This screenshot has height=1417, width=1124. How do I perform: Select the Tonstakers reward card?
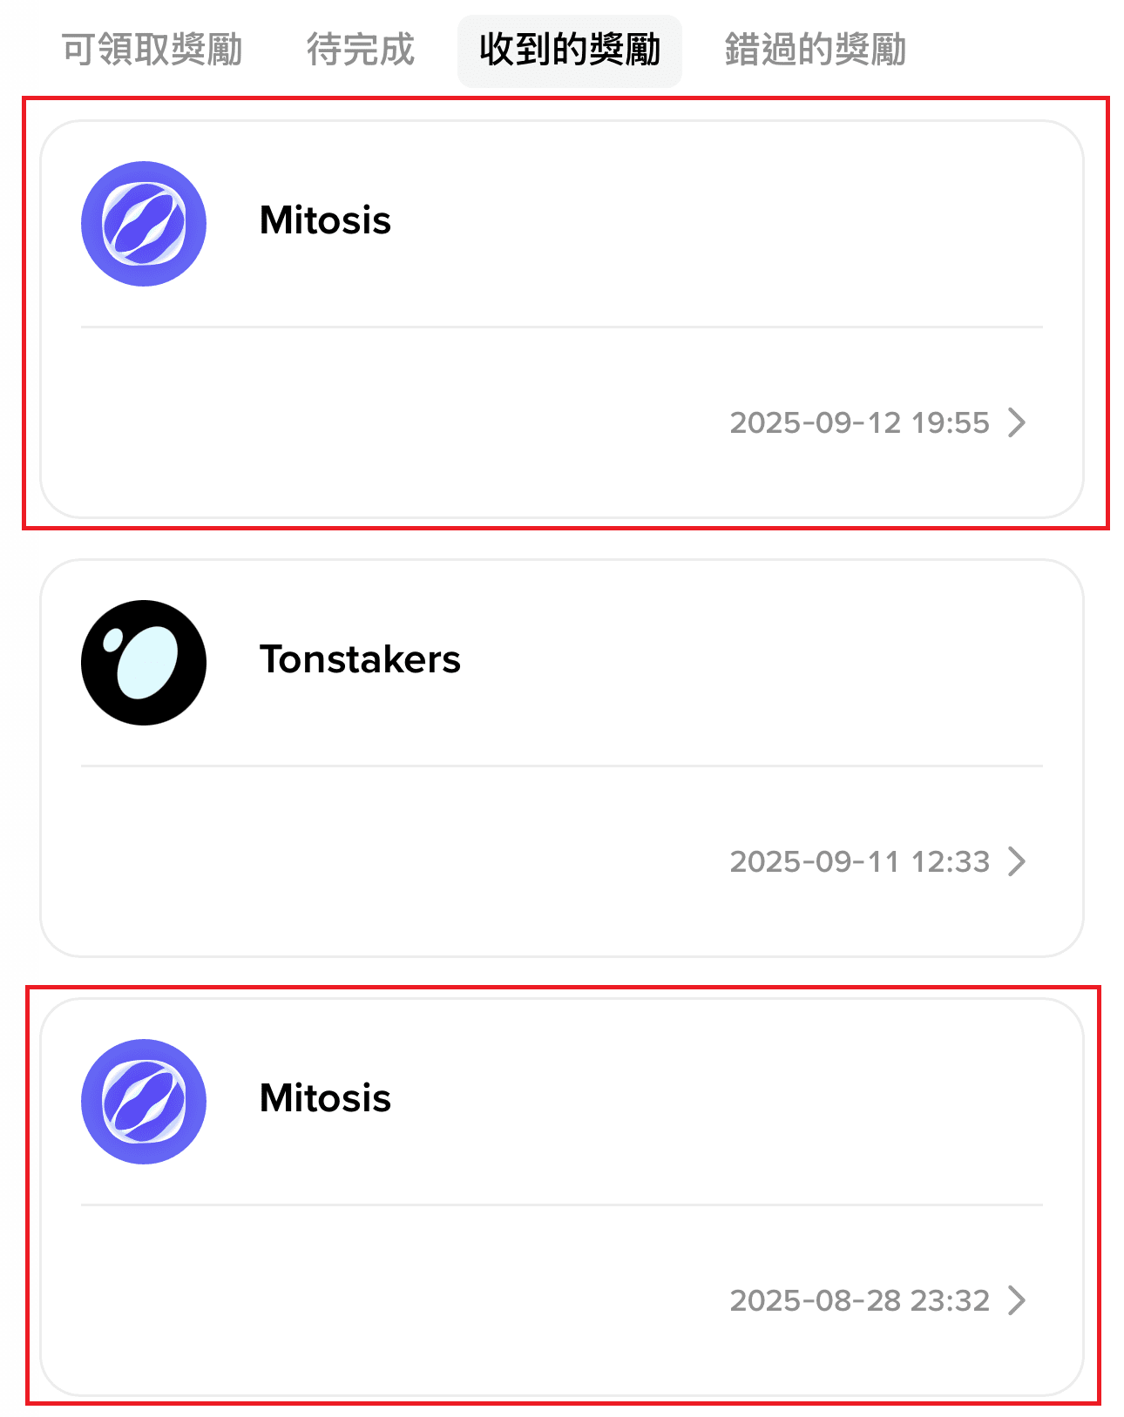(x=562, y=759)
